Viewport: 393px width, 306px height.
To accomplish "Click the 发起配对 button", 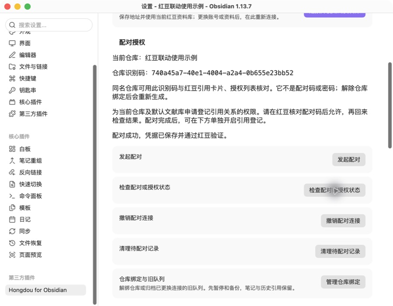I will click(348, 160).
